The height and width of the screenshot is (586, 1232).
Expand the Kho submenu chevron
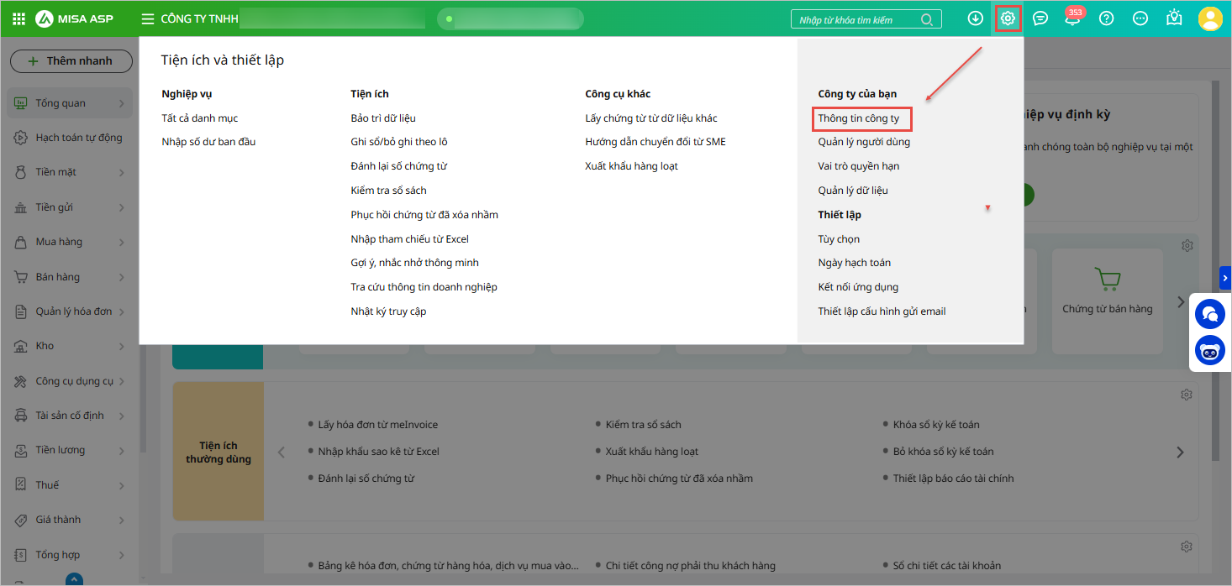point(122,346)
